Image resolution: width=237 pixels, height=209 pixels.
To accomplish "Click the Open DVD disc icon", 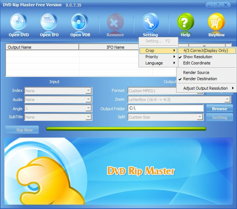I will pyautogui.click(x=18, y=22).
